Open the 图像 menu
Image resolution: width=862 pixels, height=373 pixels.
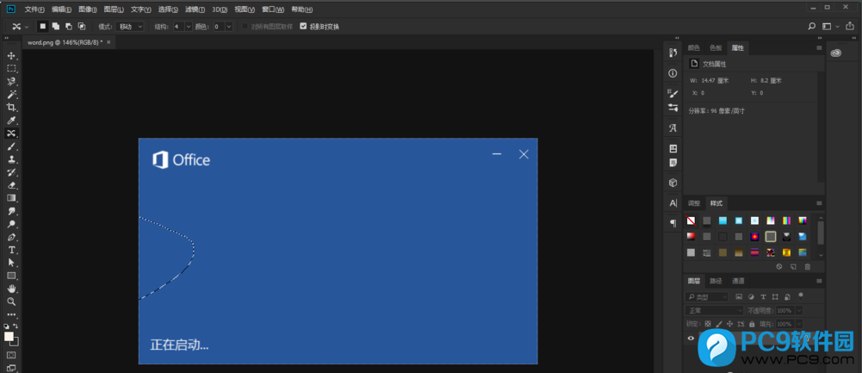click(88, 9)
